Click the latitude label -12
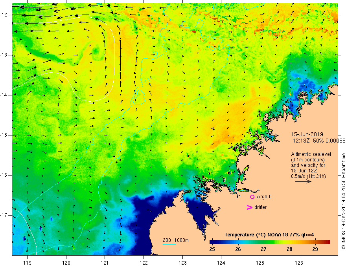This screenshot has height=267, width=346. tap(4, 15)
